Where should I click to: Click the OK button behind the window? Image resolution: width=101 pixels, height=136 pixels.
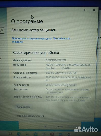point(45,126)
